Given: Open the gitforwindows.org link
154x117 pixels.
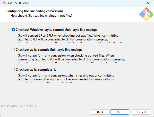Looking at the screenshot, I should [x=19, y=106].
